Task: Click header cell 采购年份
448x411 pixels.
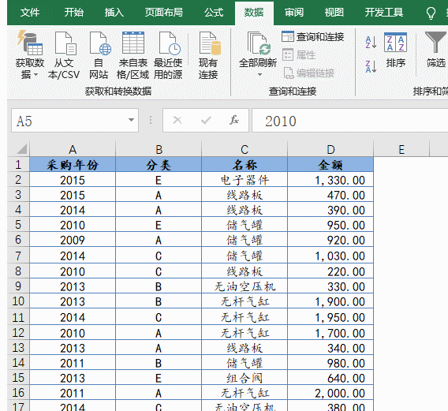Action: coord(73,164)
